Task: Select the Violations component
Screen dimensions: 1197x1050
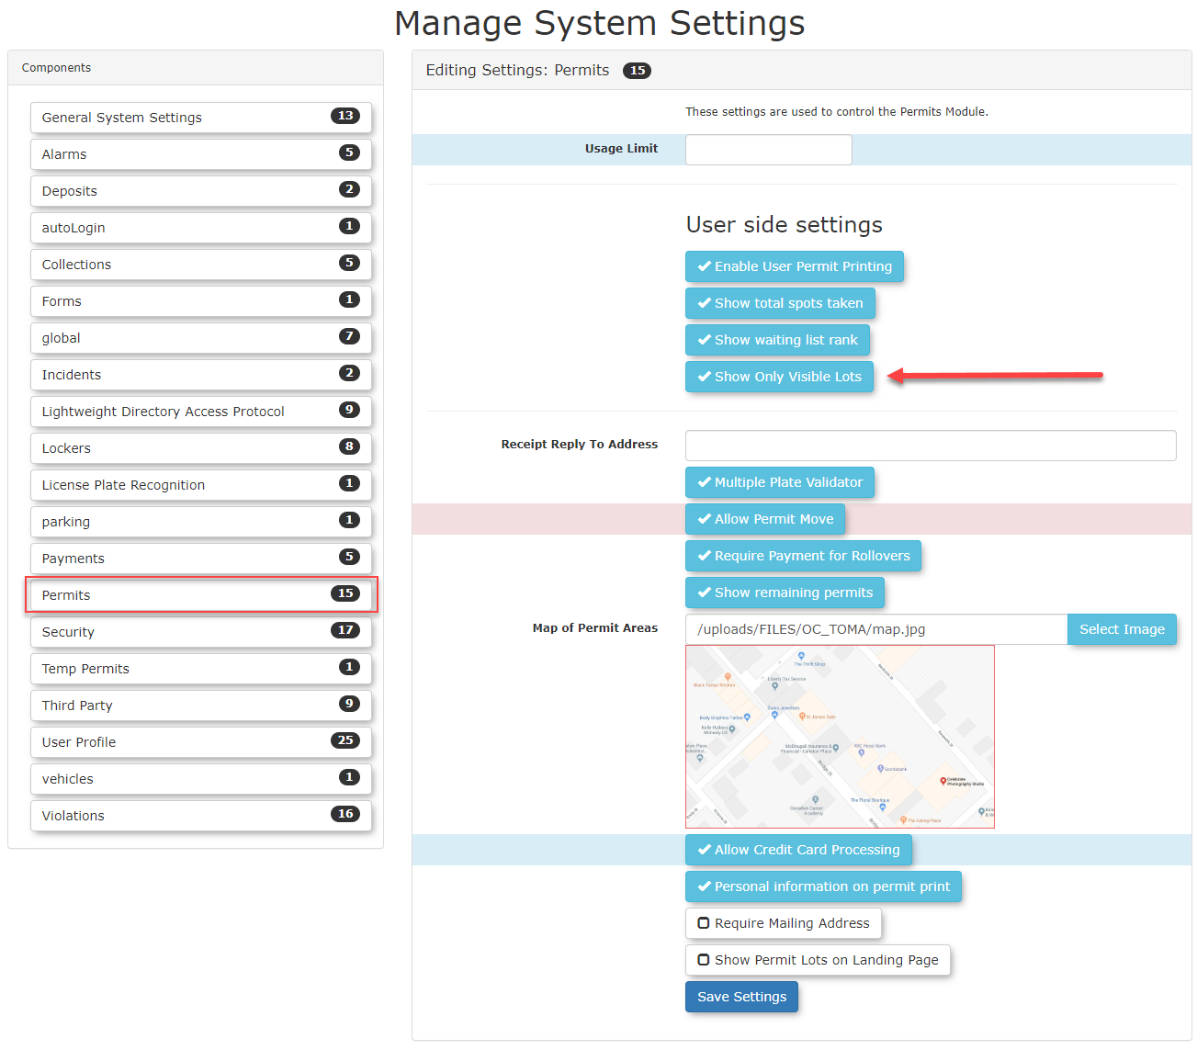Action: 201,816
